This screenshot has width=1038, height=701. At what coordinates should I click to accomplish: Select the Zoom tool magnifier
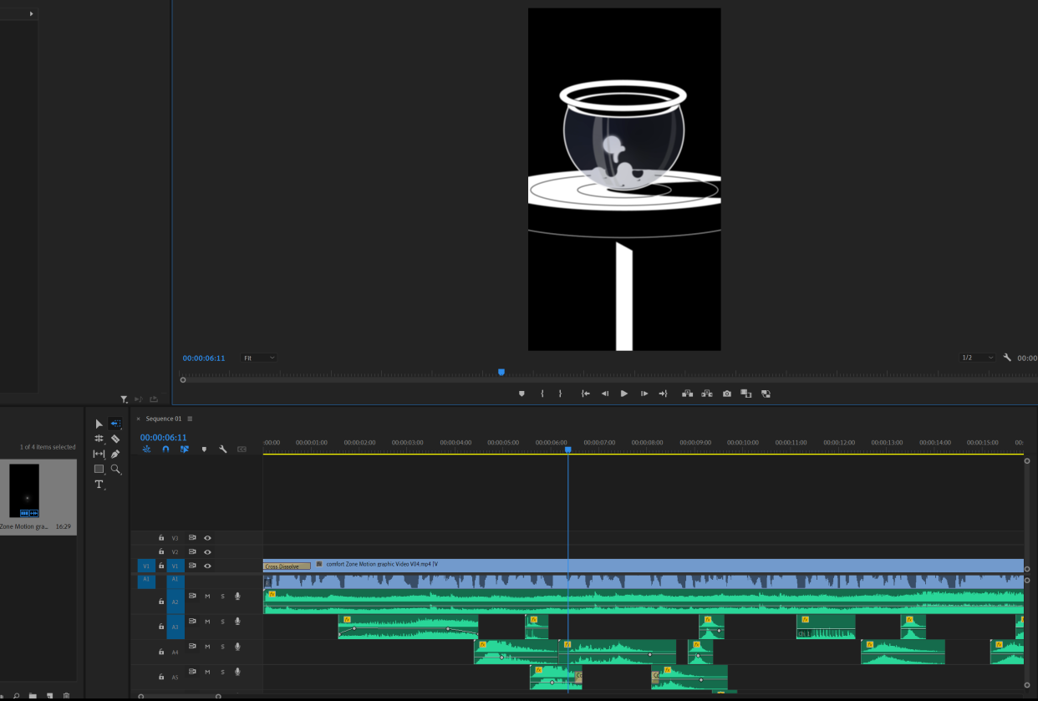tap(115, 470)
